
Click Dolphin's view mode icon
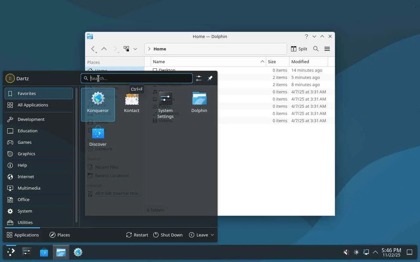[126, 49]
